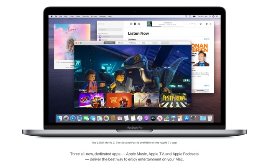Open Apple News icon in Dock
This screenshot has width=269, height=168.
point(160,118)
